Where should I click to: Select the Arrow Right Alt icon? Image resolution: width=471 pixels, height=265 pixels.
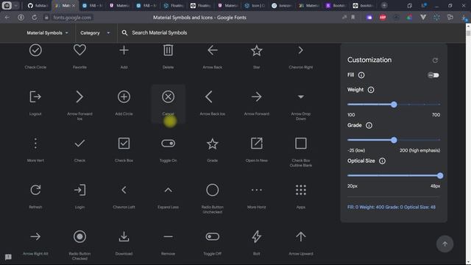click(35, 236)
